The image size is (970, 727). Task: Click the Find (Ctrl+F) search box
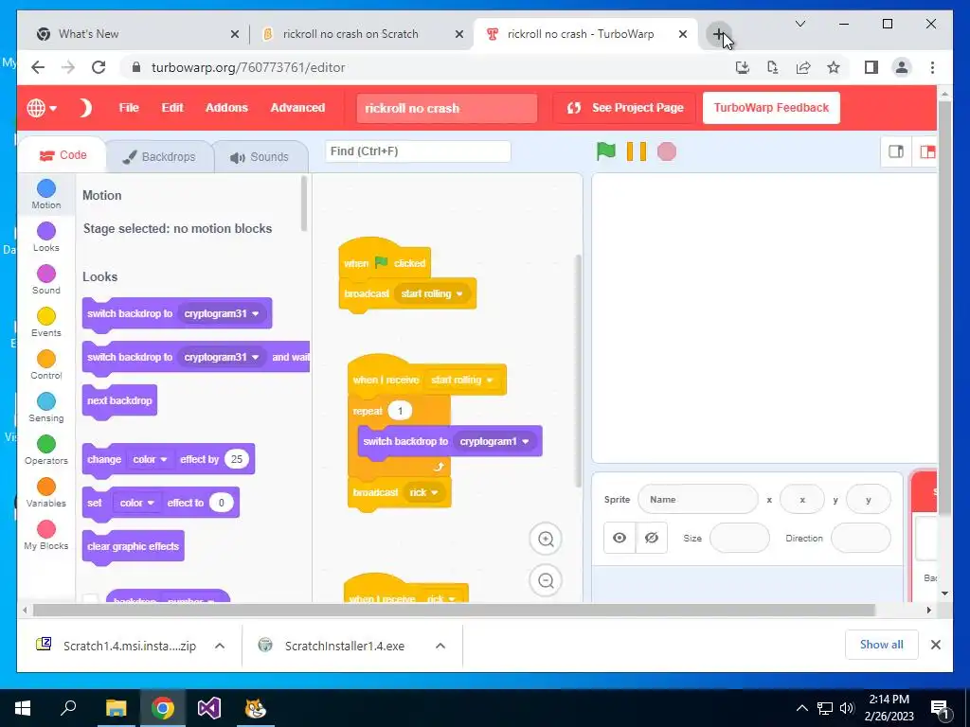(x=418, y=151)
